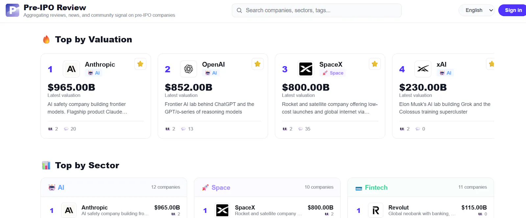The height and width of the screenshot is (218, 526).
Task: Open the English language dropdown
Action: (x=477, y=10)
